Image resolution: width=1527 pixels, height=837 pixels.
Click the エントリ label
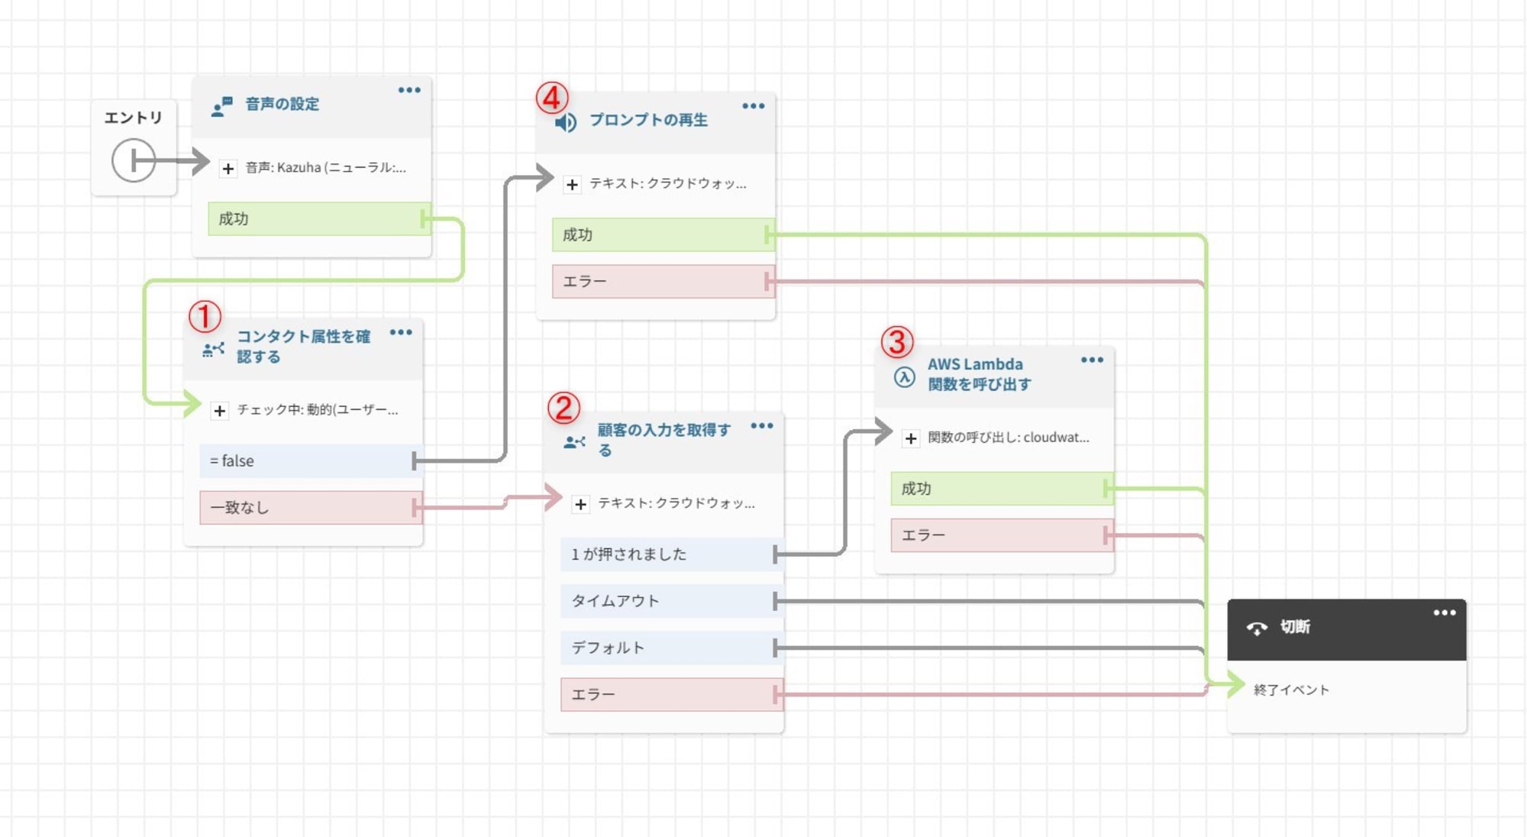click(x=134, y=118)
